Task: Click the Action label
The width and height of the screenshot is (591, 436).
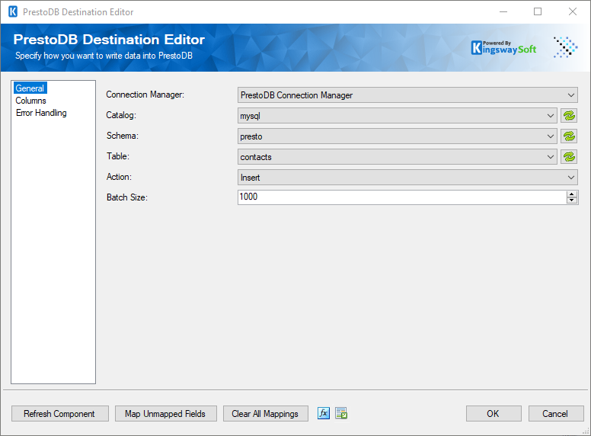Action: 119,177
